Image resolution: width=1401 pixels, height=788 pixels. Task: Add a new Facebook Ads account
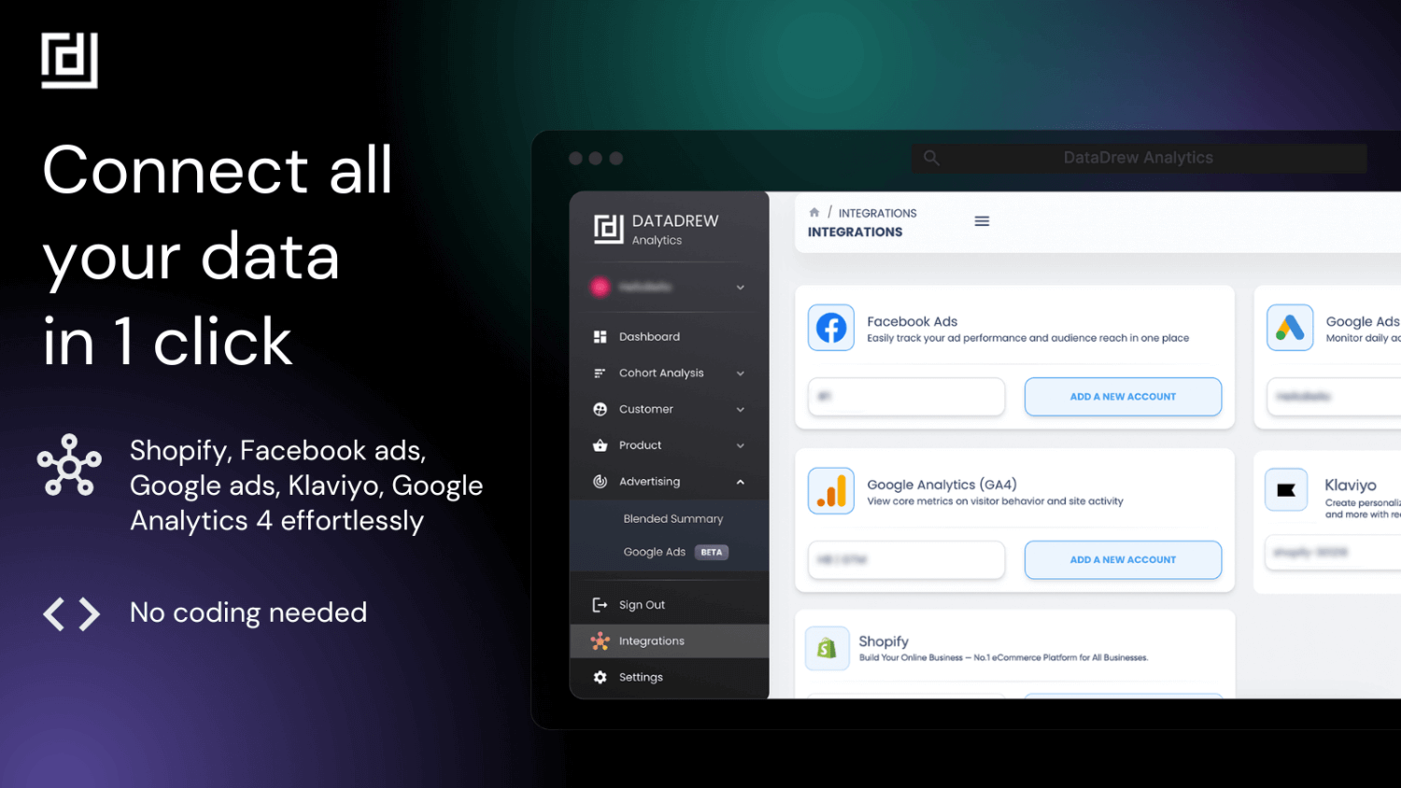(x=1122, y=397)
